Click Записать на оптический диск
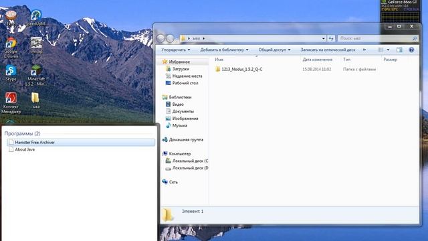 click(x=328, y=50)
